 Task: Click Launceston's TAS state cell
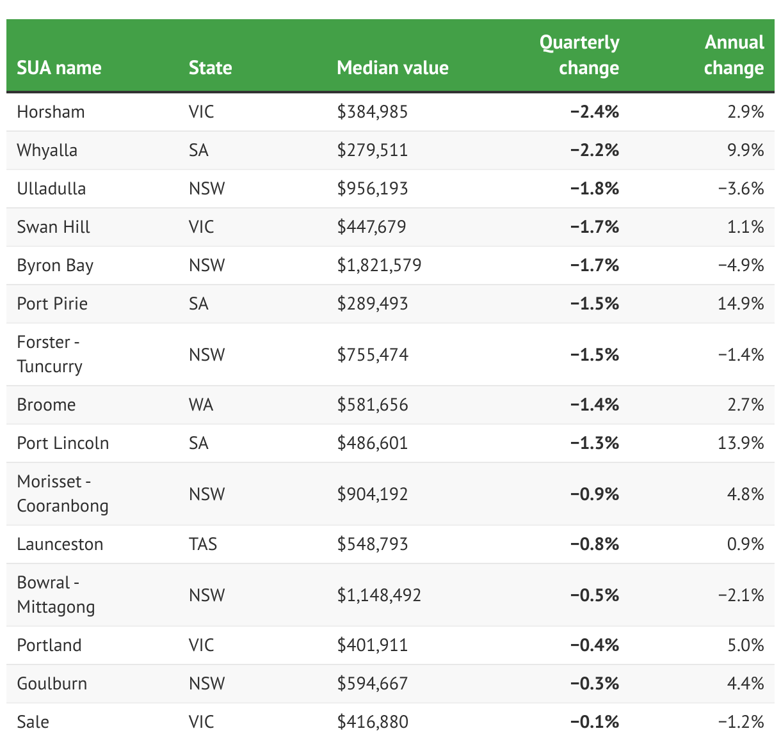click(203, 544)
